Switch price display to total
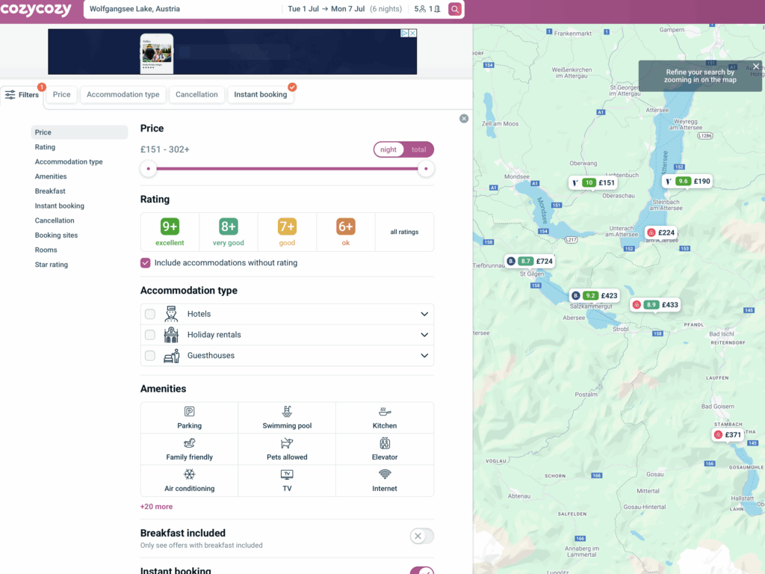This screenshot has width=765, height=574. click(x=418, y=149)
